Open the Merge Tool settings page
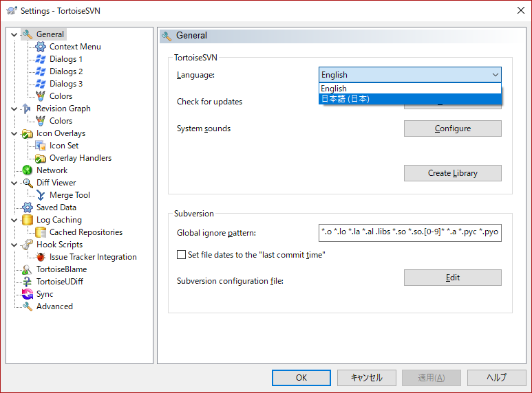 [x=70, y=195]
